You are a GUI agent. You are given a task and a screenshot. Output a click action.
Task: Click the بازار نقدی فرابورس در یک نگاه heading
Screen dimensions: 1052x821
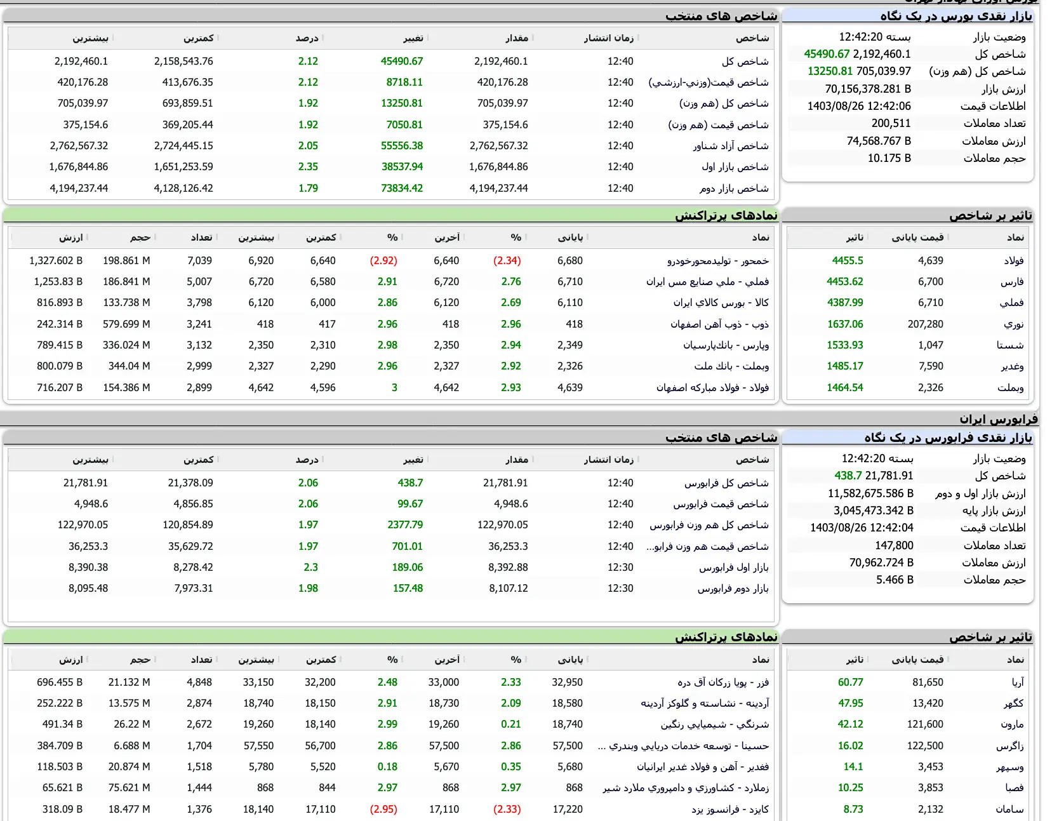point(949,437)
